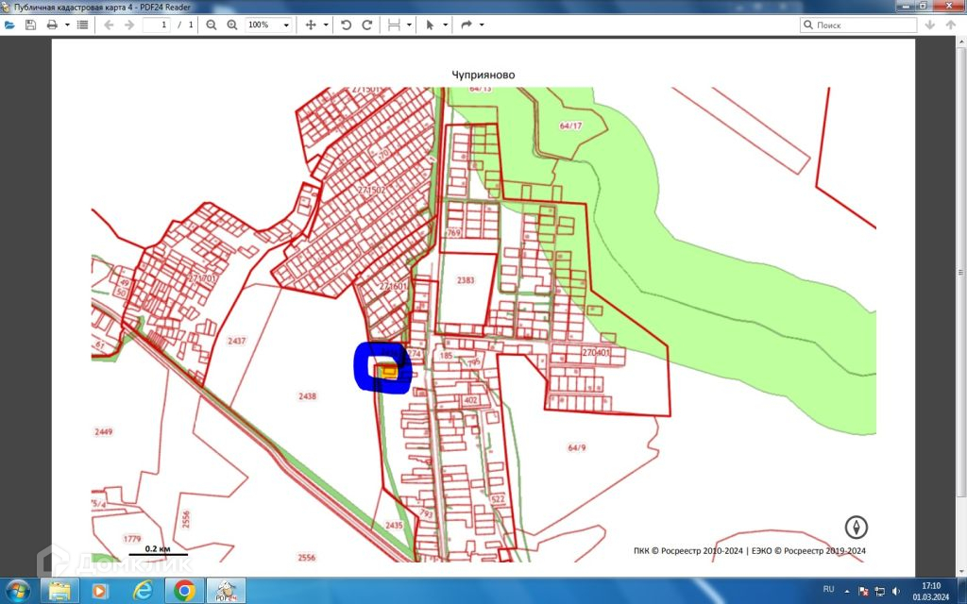Save the document with the floppy icon

30,25
